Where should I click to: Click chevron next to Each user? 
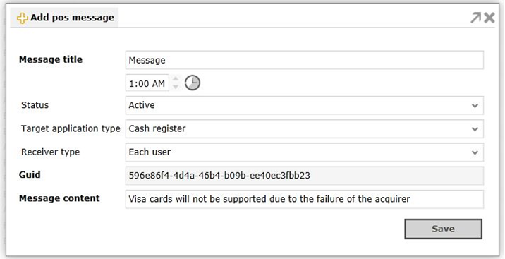tap(475, 152)
